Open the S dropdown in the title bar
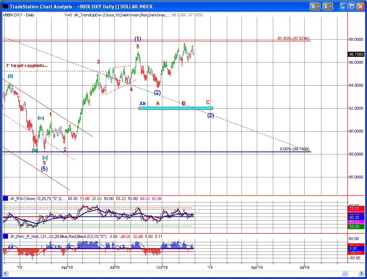 point(315,6)
